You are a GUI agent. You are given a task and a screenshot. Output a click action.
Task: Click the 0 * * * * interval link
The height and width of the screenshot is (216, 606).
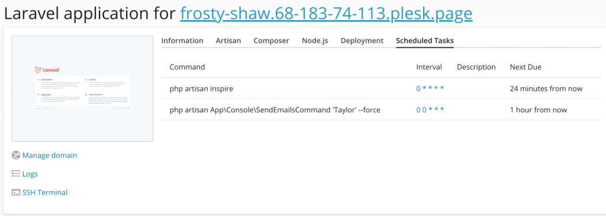pos(430,89)
